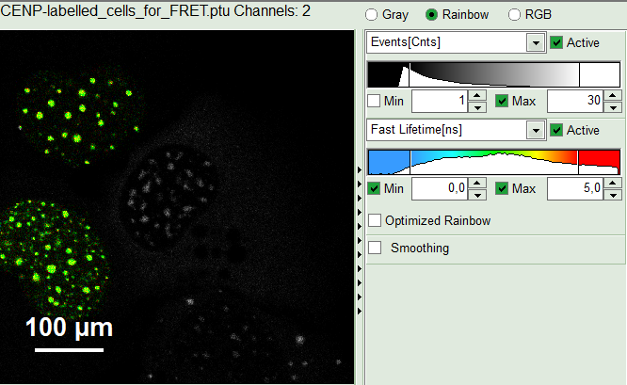Select the RGB color mode
627x385 pixels.
click(515, 15)
